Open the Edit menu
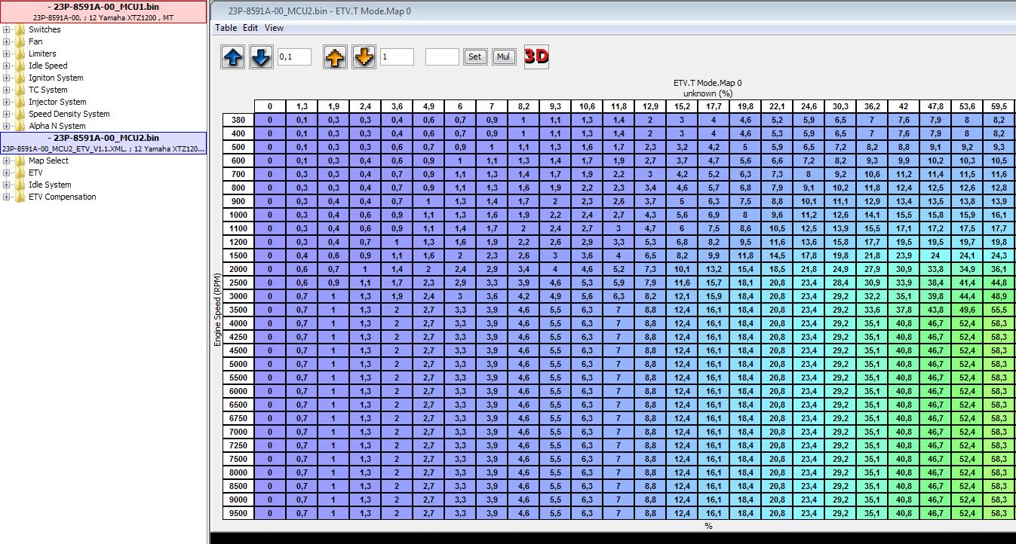This screenshot has height=544, width=1016. 250,28
